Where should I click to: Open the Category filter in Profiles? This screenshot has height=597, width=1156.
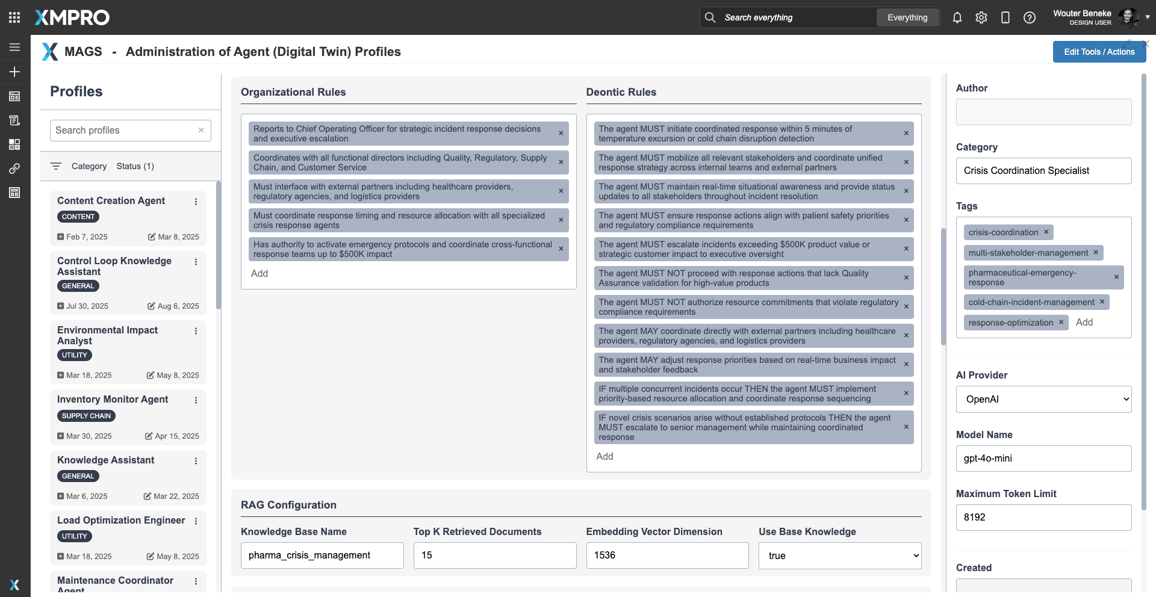click(89, 166)
